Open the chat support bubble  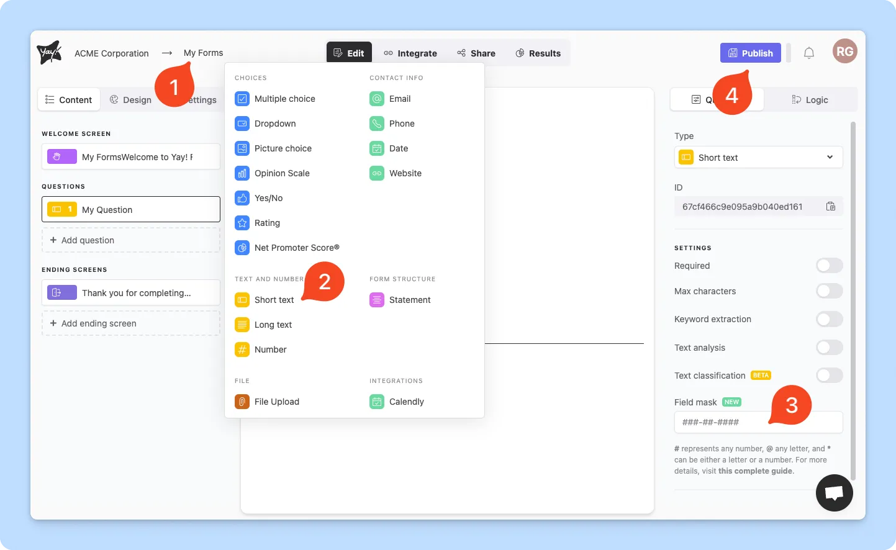point(834,493)
